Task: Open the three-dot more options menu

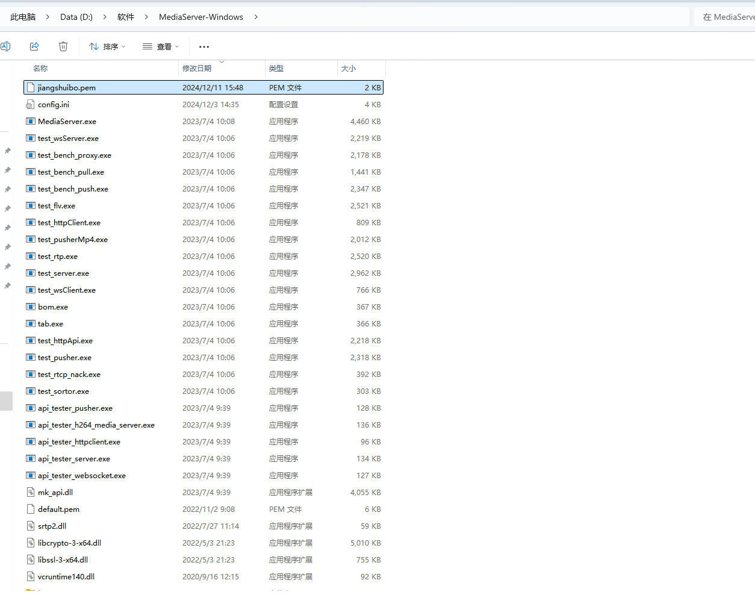Action: coord(204,46)
